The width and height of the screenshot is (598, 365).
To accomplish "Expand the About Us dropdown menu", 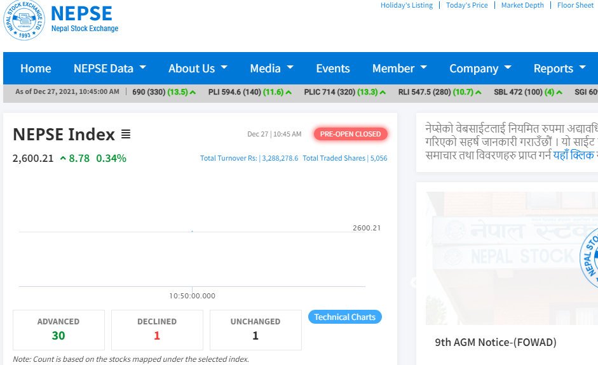I will (x=198, y=69).
